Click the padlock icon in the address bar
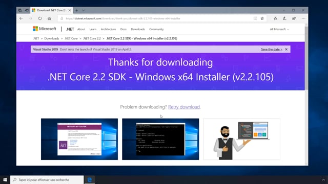This screenshot has width=328, height=184. point(61,18)
